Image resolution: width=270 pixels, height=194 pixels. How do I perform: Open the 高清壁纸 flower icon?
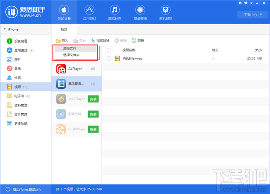click(x=140, y=10)
